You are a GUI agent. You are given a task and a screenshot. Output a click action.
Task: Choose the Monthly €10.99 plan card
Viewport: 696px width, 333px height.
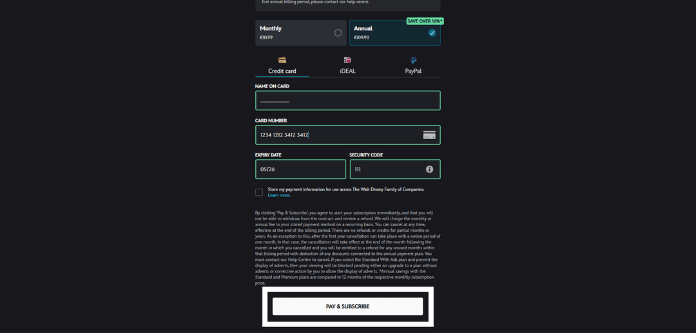tap(300, 33)
